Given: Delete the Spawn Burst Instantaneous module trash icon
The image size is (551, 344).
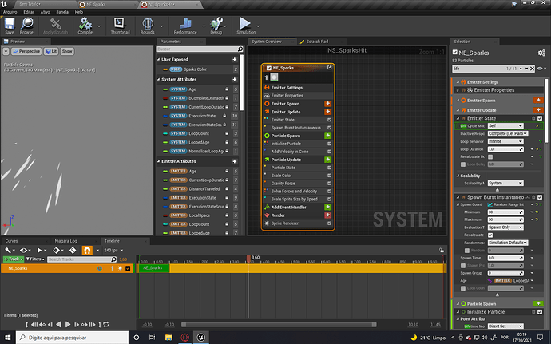Looking at the screenshot, I should [533, 197].
